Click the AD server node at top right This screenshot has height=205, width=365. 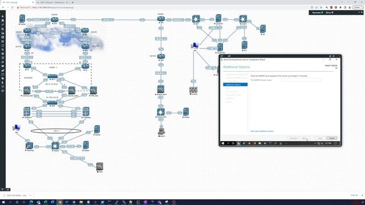point(262,29)
